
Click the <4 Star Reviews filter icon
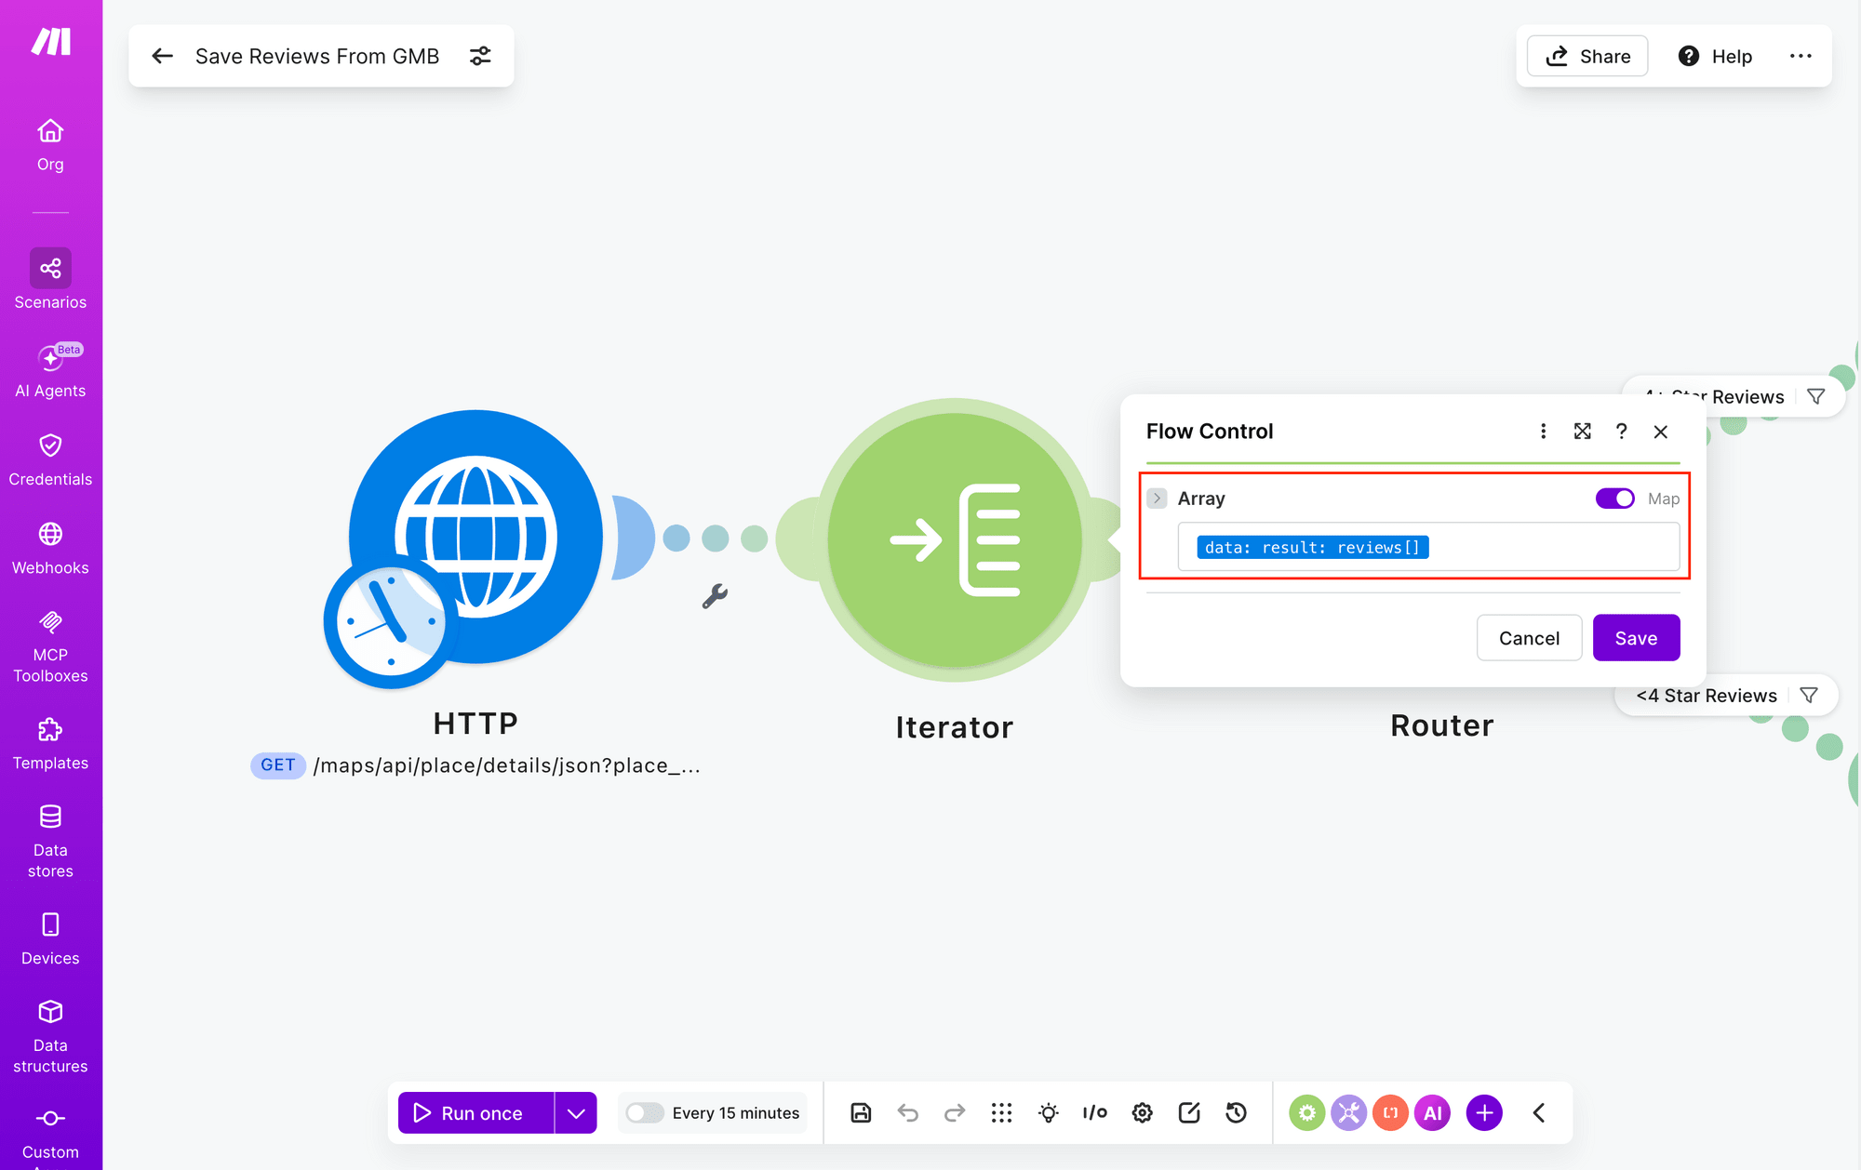pos(1809,695)
